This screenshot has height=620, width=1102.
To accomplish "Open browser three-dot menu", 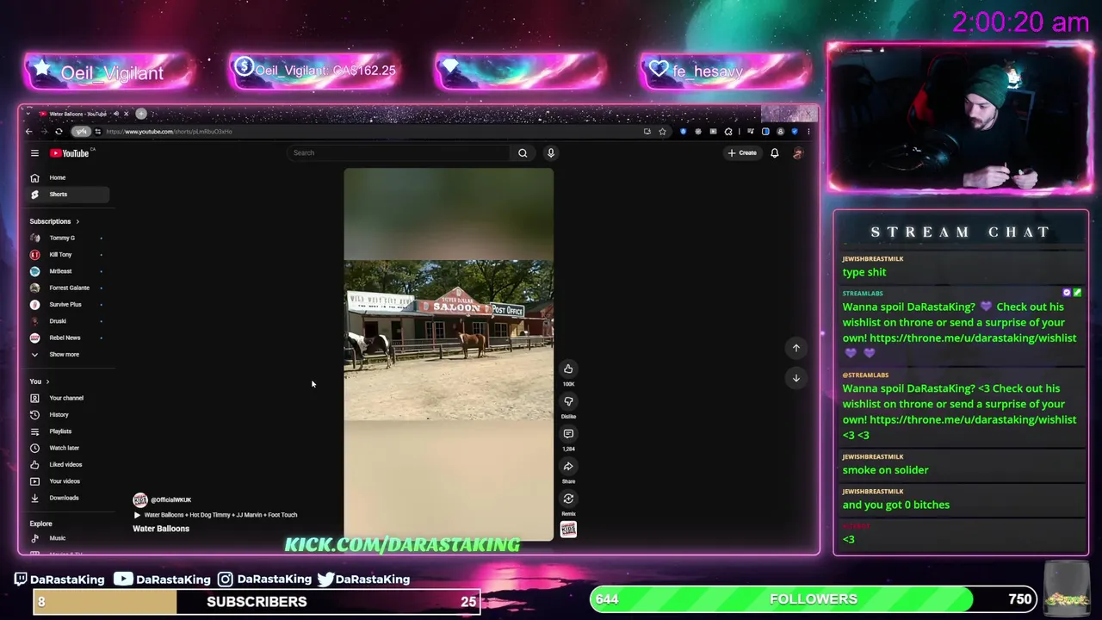I will coord(808,132).
